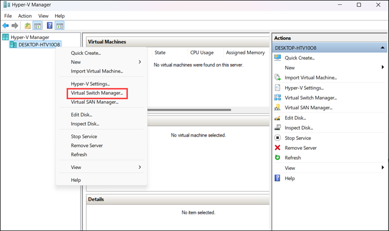Click Hyper-V Settings icon in Actions pane
This screenshot has width=389, height=231.
click(277, 88)
